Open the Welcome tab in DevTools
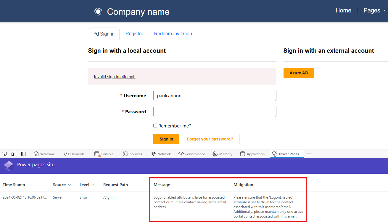Viewport: 388px width, 222px height. pyautogui.click(x=44, y=154)
